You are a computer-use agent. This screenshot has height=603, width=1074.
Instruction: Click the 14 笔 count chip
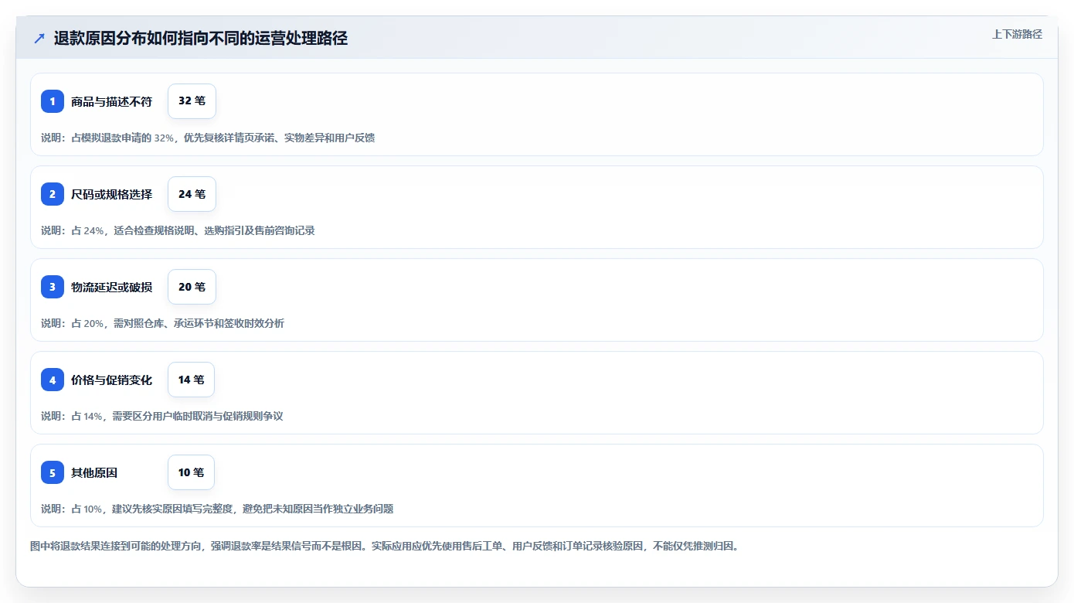[x=191, y=380]
